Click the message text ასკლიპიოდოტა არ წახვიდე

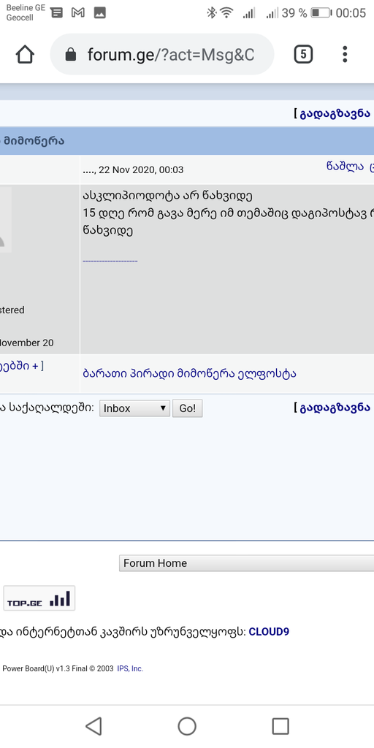[x=167, y=196]
